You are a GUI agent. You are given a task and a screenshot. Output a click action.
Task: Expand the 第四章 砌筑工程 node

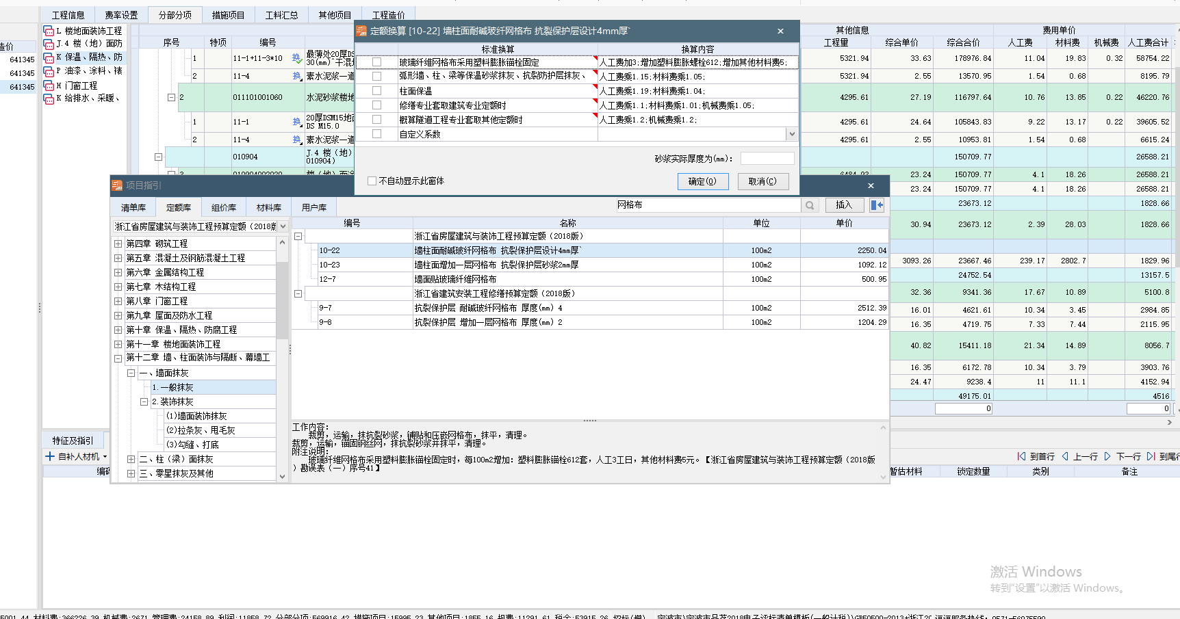click(x=118, y=243)
